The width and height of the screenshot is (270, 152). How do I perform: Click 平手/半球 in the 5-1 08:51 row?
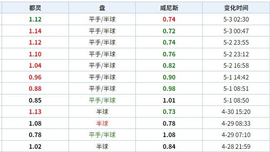coord(102,88)
